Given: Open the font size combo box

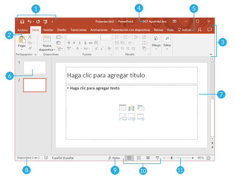Looking at the screenshot, I should tap(106, 37).
